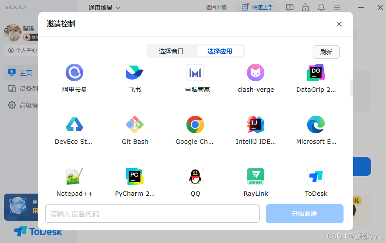Open 高级设置 gear icon in sidebar
The height and width of the screenshot is (243, 386).
11,105
